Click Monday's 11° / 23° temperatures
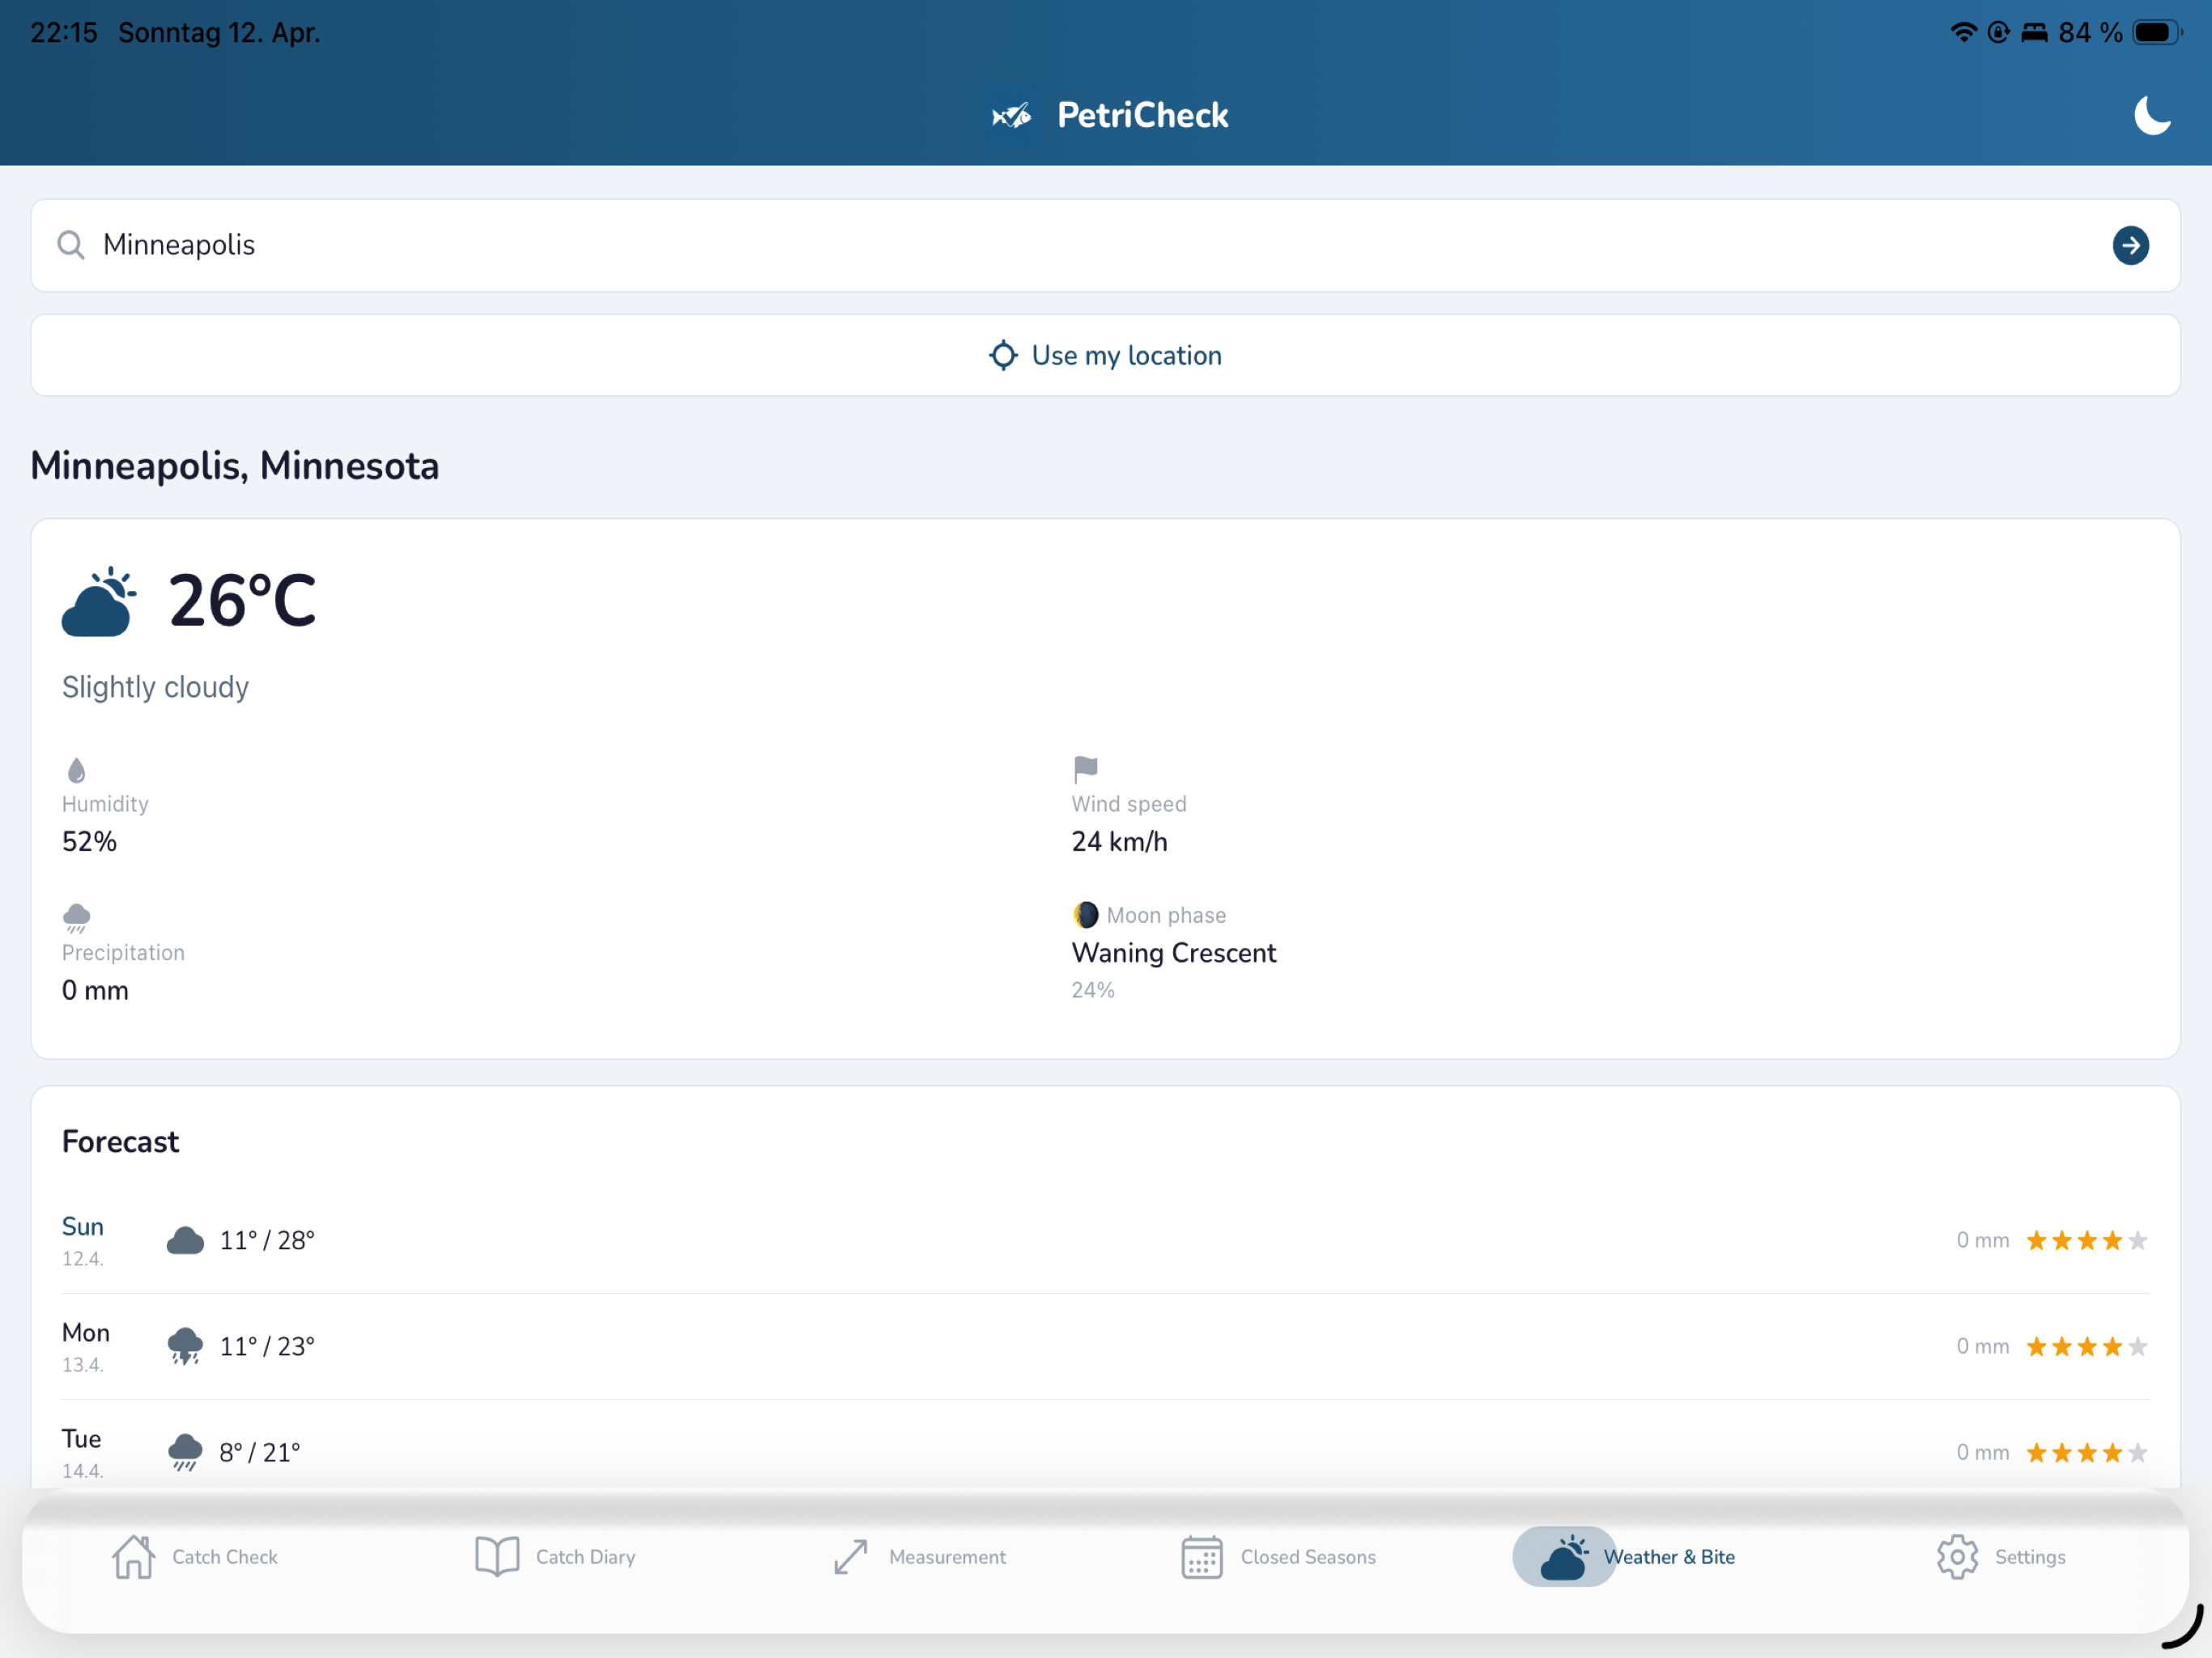Image resolution: width=2212 pixels, height=1658 pixels. pyautogui.click(x=267, y=1346)
